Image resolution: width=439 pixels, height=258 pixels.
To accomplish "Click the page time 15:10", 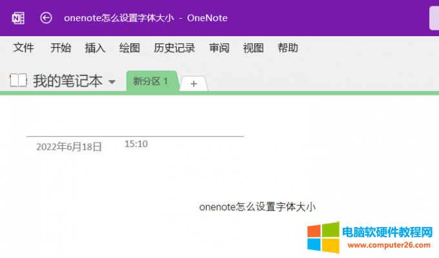I will click(136, 144).
